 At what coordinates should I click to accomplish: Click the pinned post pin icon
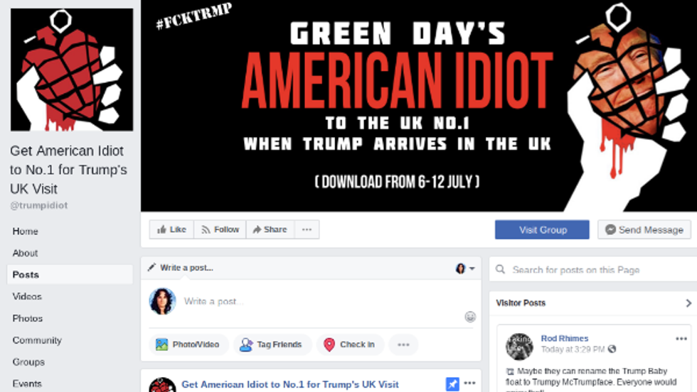point(452,384)
